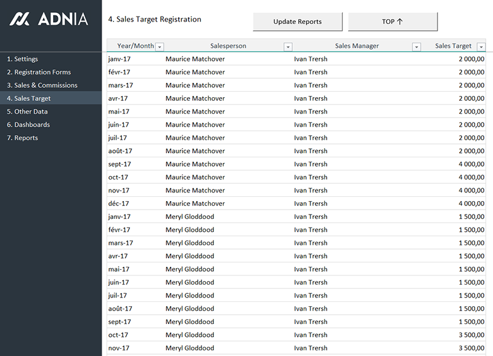Open Other Data sidebar item
The width and height of the screenshot is (493, 356).
pyautogui.click(x=27, y=112)
